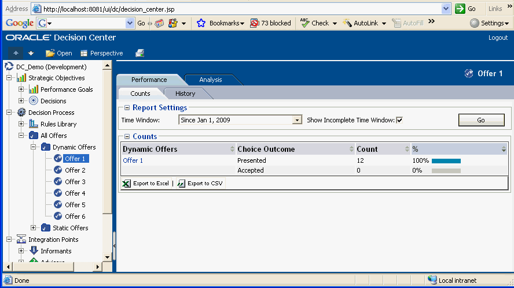Click the Export to Excel link
514x288 pixels.
pyautogui.click(x=151, y=184)
